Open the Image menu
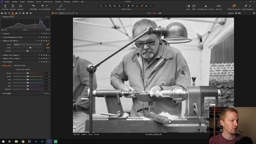Screen dimensions: 256x144 [22, 2]
